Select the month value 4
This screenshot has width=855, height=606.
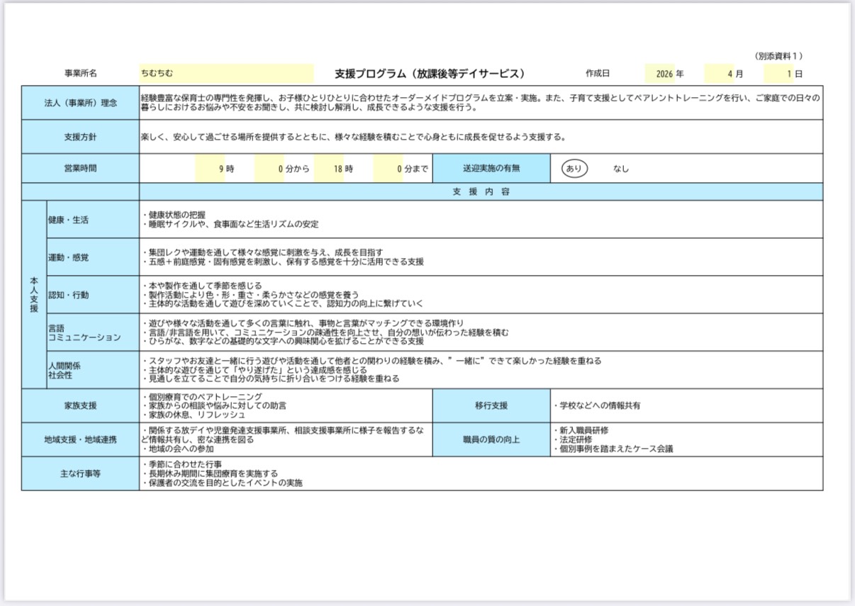(x=730, y=74)
